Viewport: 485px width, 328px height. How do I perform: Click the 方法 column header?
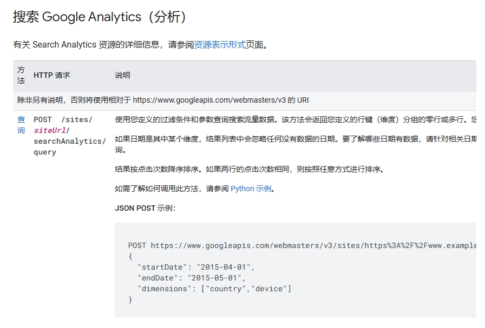[21, 75]
